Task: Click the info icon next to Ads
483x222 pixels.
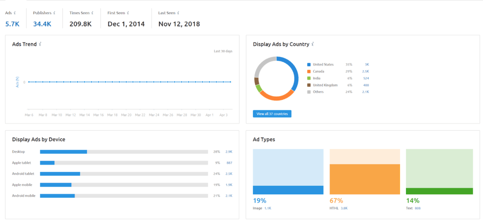Action: 15,13
